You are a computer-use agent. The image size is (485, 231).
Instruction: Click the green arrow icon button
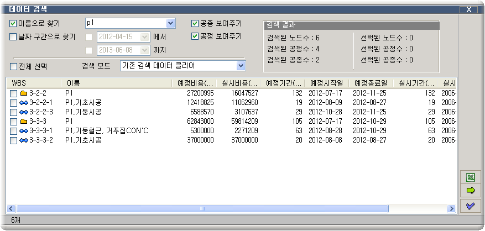[471, 191]
